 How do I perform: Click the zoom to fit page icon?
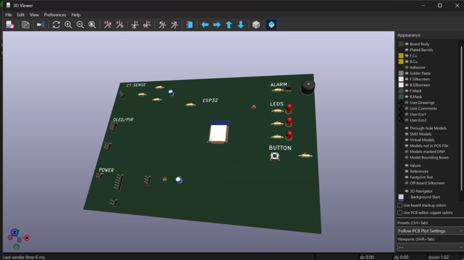coord(92,25)
